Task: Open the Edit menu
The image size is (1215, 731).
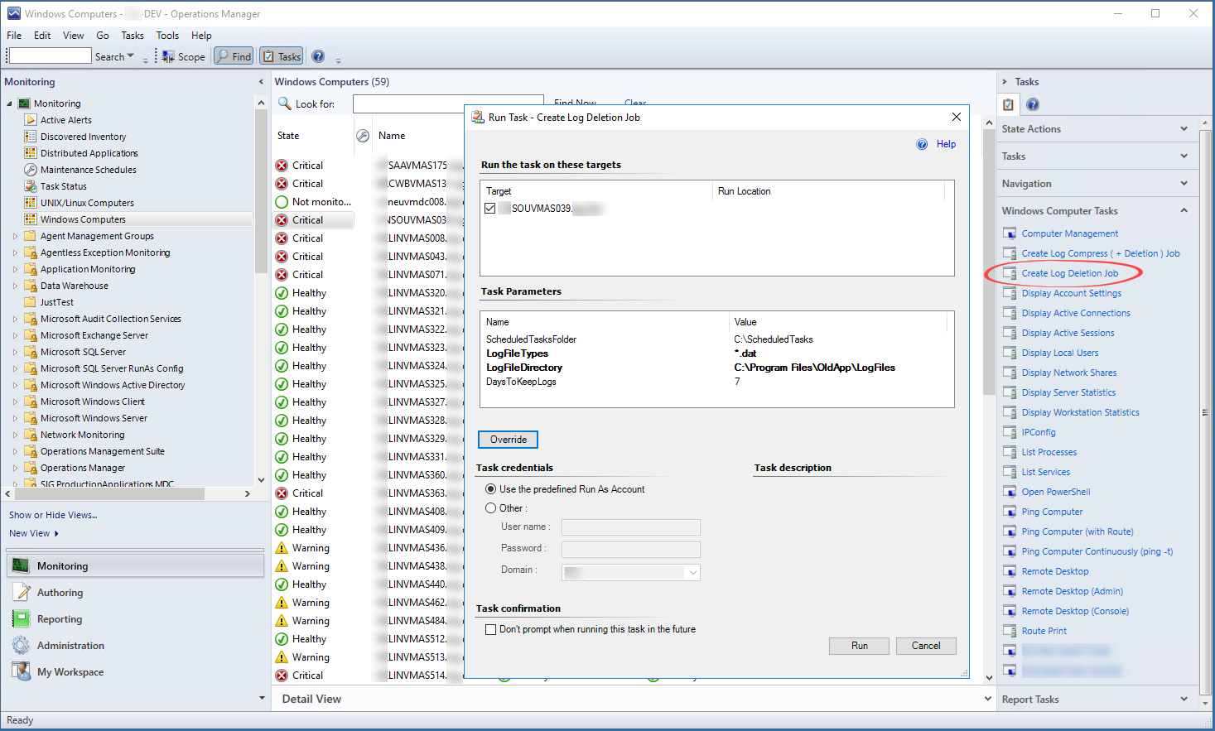Action: pyautogui.click(x=42, y=36)
